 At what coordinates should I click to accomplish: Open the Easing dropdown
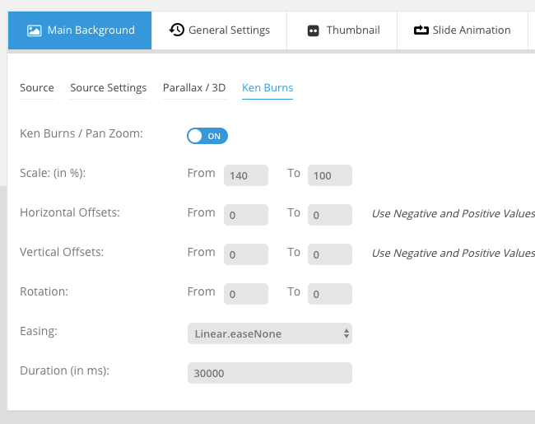click(x=270, y=333)
